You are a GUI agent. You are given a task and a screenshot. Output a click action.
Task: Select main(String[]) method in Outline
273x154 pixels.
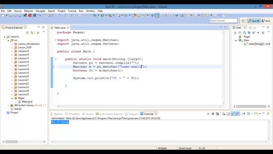[x=257, y=44]
